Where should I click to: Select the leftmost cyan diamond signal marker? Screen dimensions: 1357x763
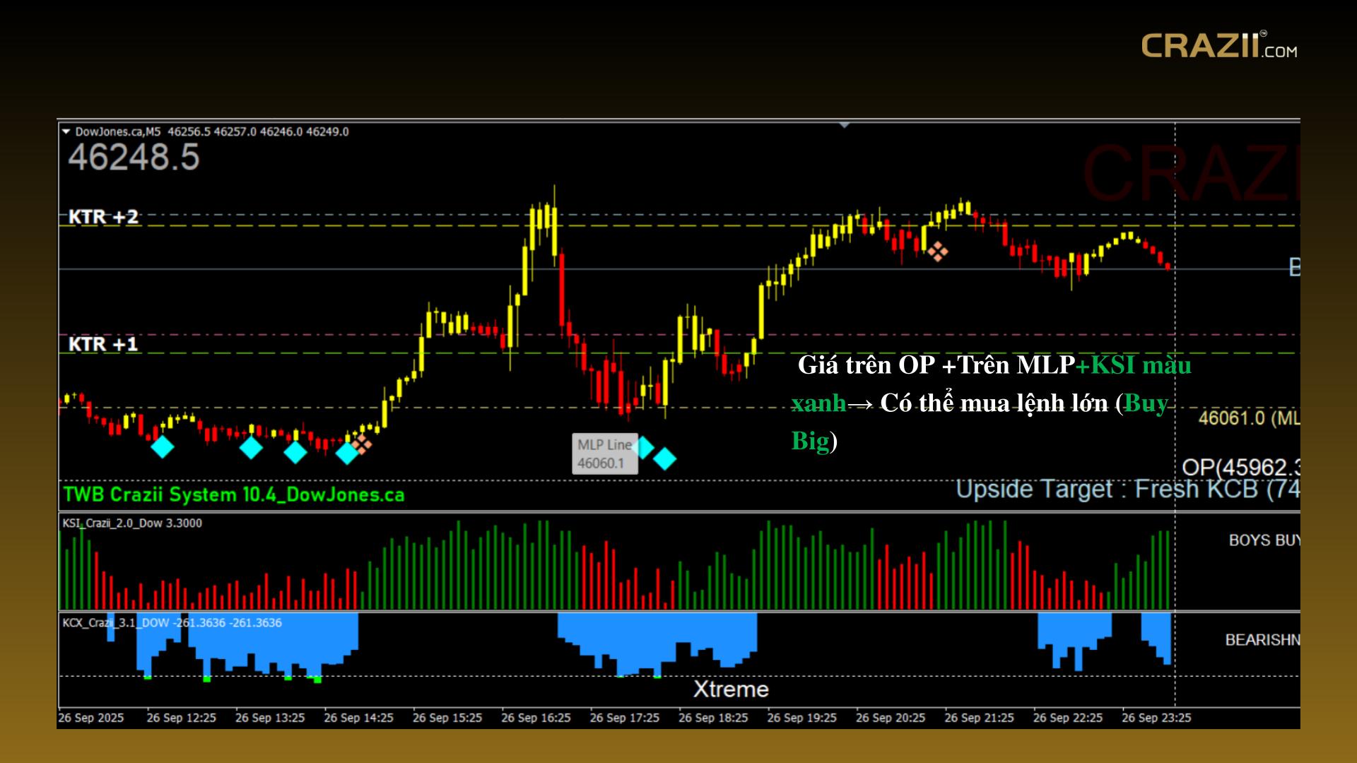(x=163, y=446)
